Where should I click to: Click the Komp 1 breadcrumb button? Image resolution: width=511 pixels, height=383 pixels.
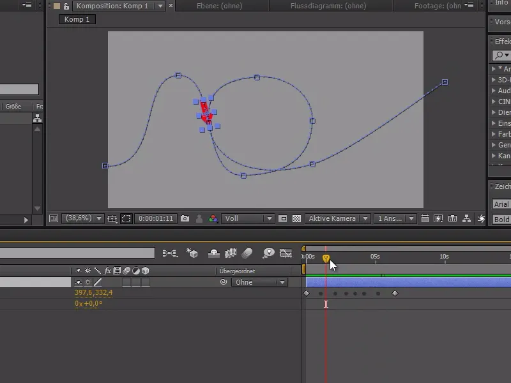pyautogui.click(x=77, y=19)
